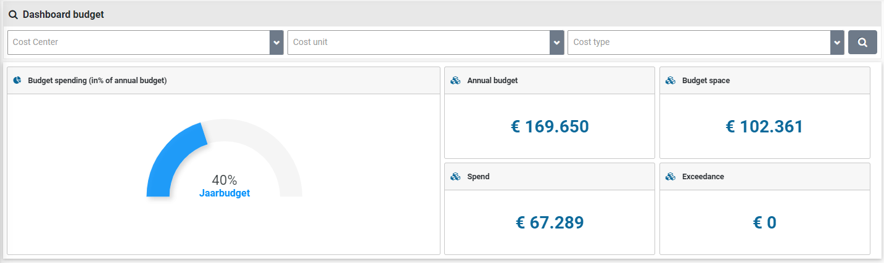Viewport: 884px width, 263px height.
Task: Click the € 102.361 budget space value
Action: click(764, 127)
